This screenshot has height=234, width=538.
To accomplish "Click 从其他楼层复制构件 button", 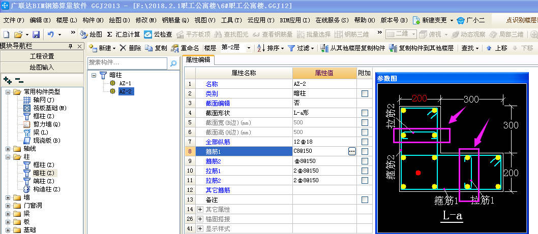I will click(x=352, y=48).
